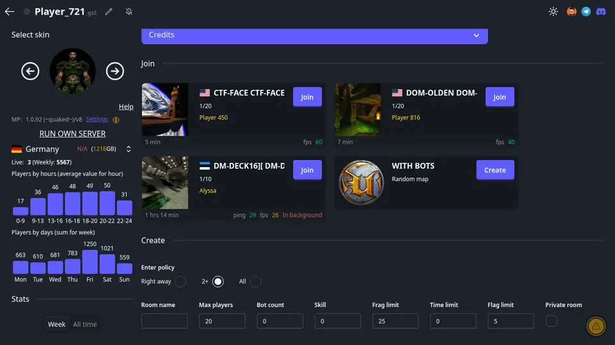The width and height of the screenshot is (615, 345).
Task: Click the 0-9 bar in hourly chart
Action: [20, 211]
